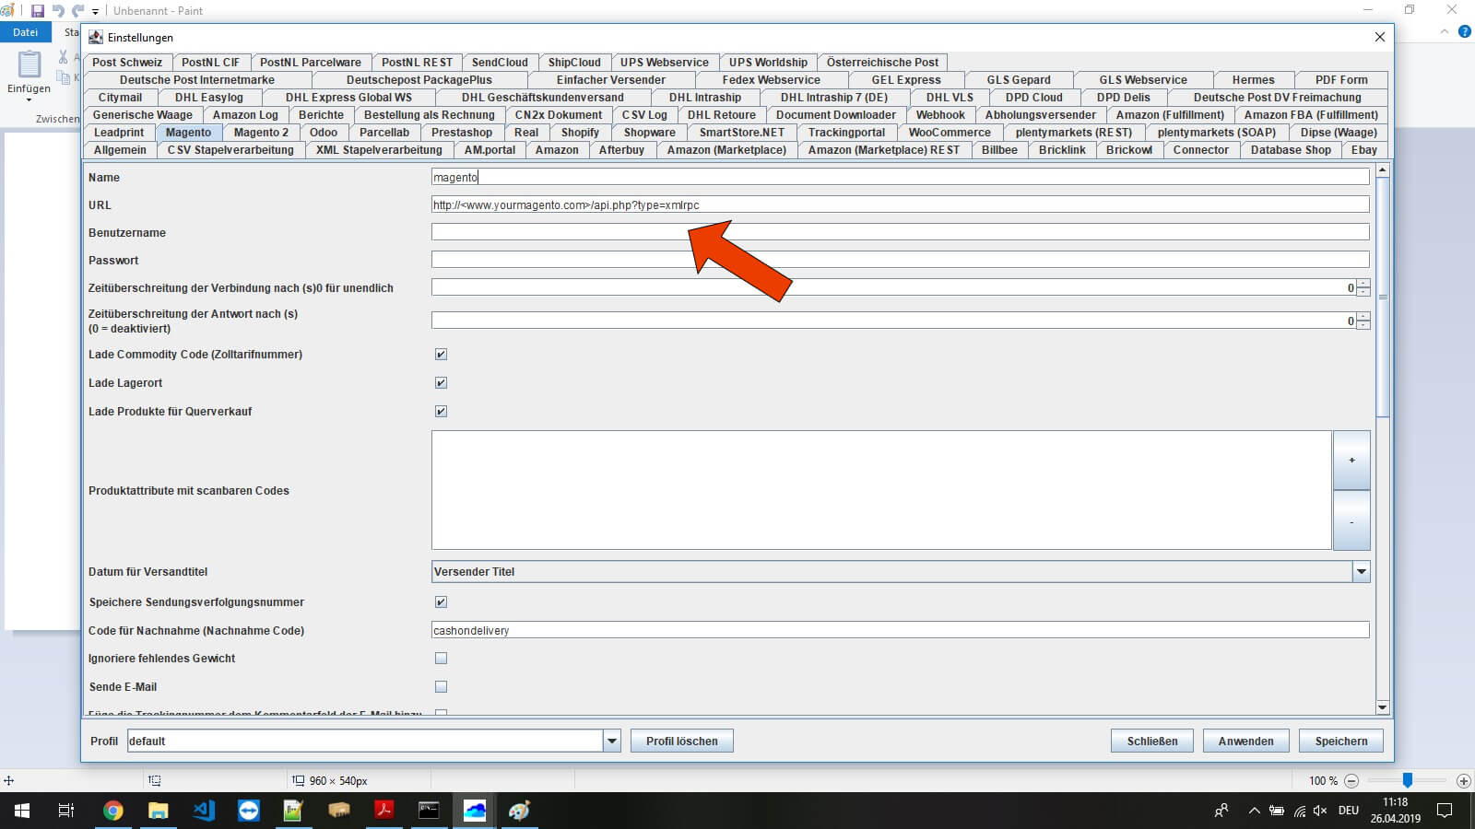Image resolution: width=1475 pixels, height=829 pixels.
Task: Click the Benutzername input field
Action: [901, 233]
